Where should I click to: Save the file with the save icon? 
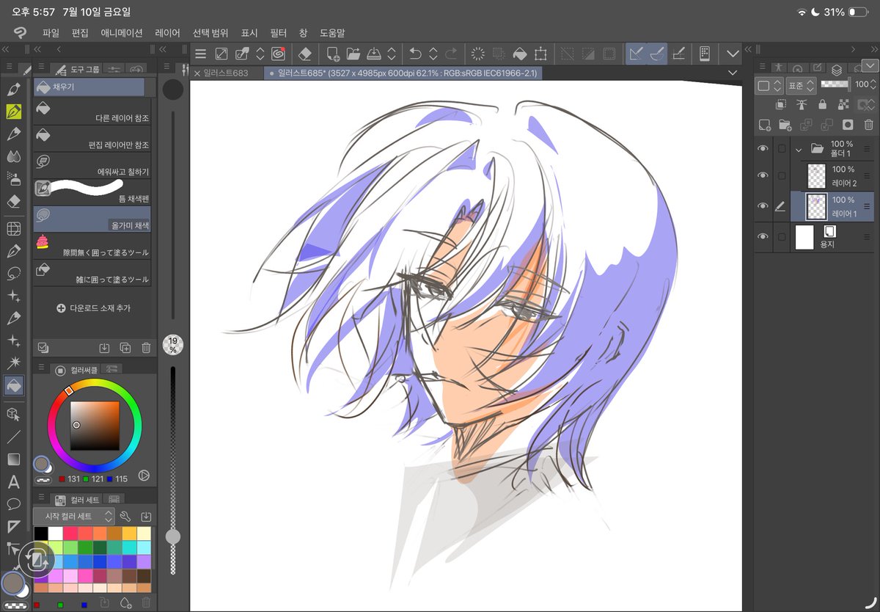point(373,54)
